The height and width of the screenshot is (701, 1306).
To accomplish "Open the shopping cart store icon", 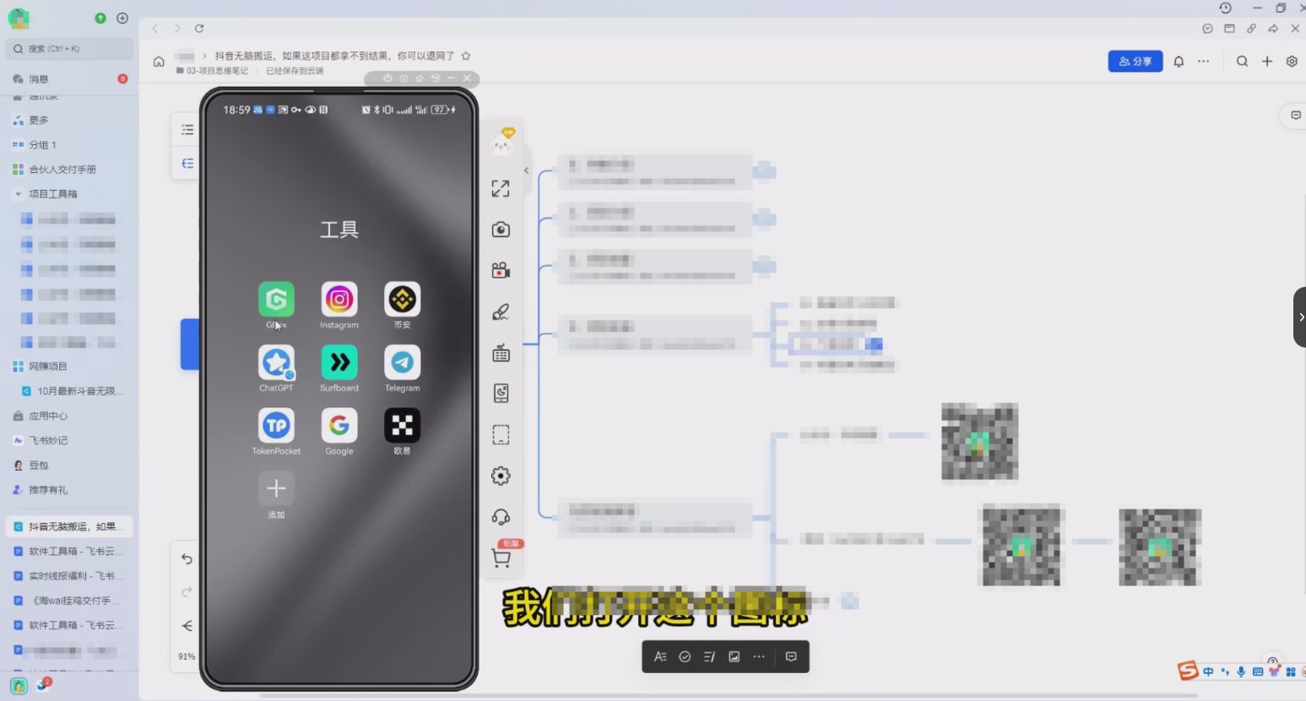I will [501, 558].
